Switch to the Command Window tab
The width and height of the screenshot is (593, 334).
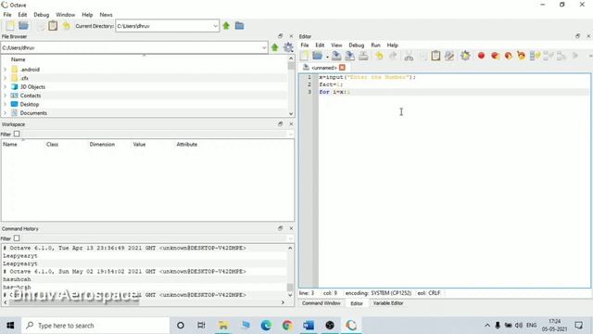322,303
